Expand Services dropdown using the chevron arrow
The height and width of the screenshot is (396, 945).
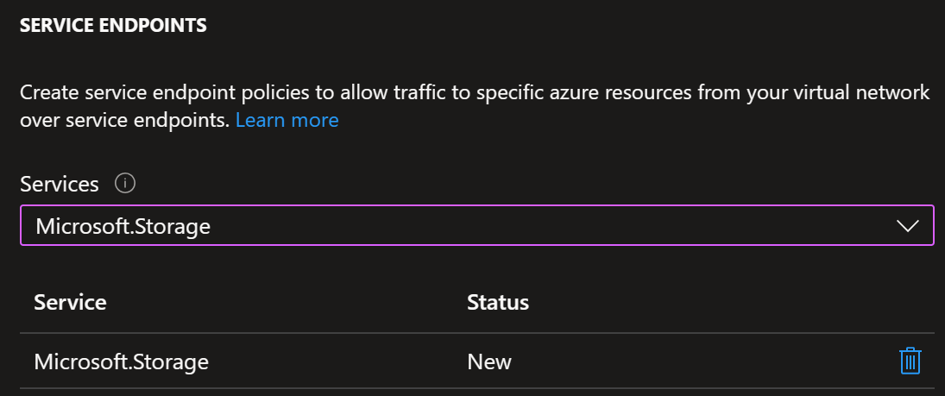(907, 226)
